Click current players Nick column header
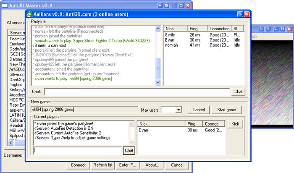The height and width of the screenshot is (173, 294). coord(161,124)
